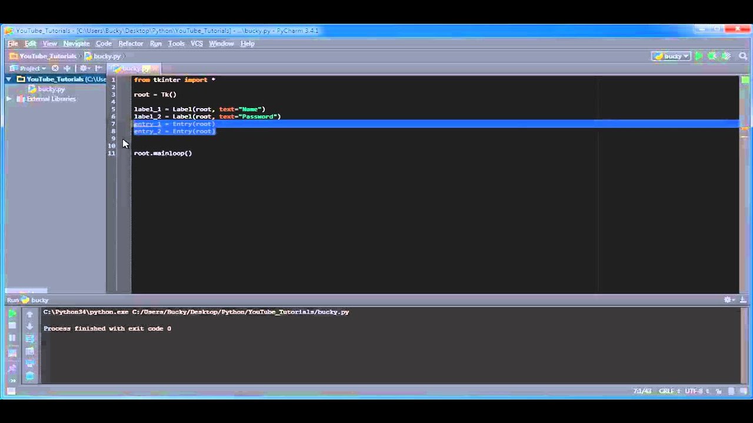Screen dimensions: 753x423
Task: Hide the Run tool window
Action: (743, 300)
